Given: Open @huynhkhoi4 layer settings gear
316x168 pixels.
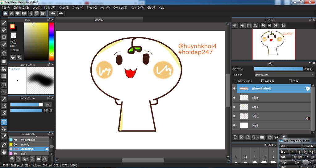Looking at the screenshot, I should pos(308,89).
